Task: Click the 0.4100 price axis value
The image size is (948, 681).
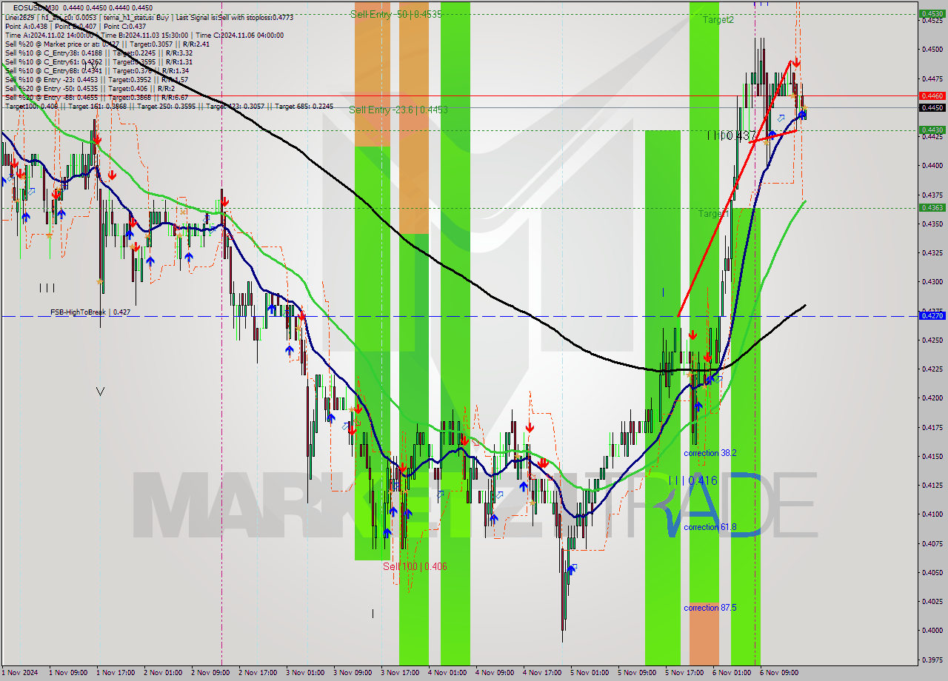Action: coord(932,514)
